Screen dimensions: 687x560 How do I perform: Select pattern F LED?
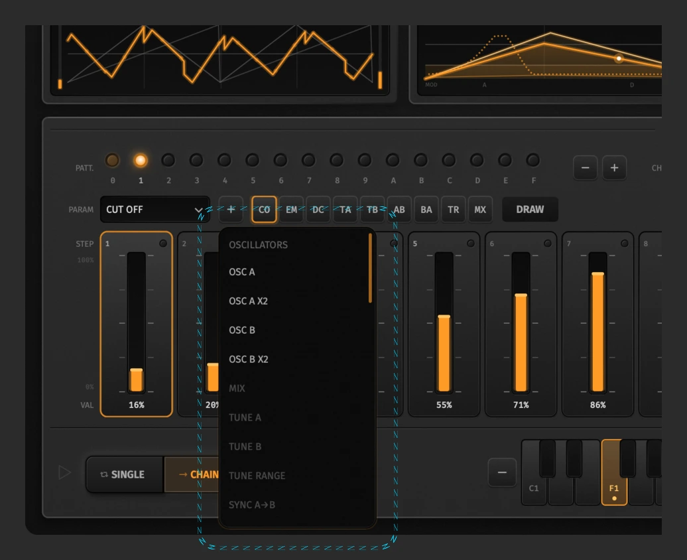532,160
